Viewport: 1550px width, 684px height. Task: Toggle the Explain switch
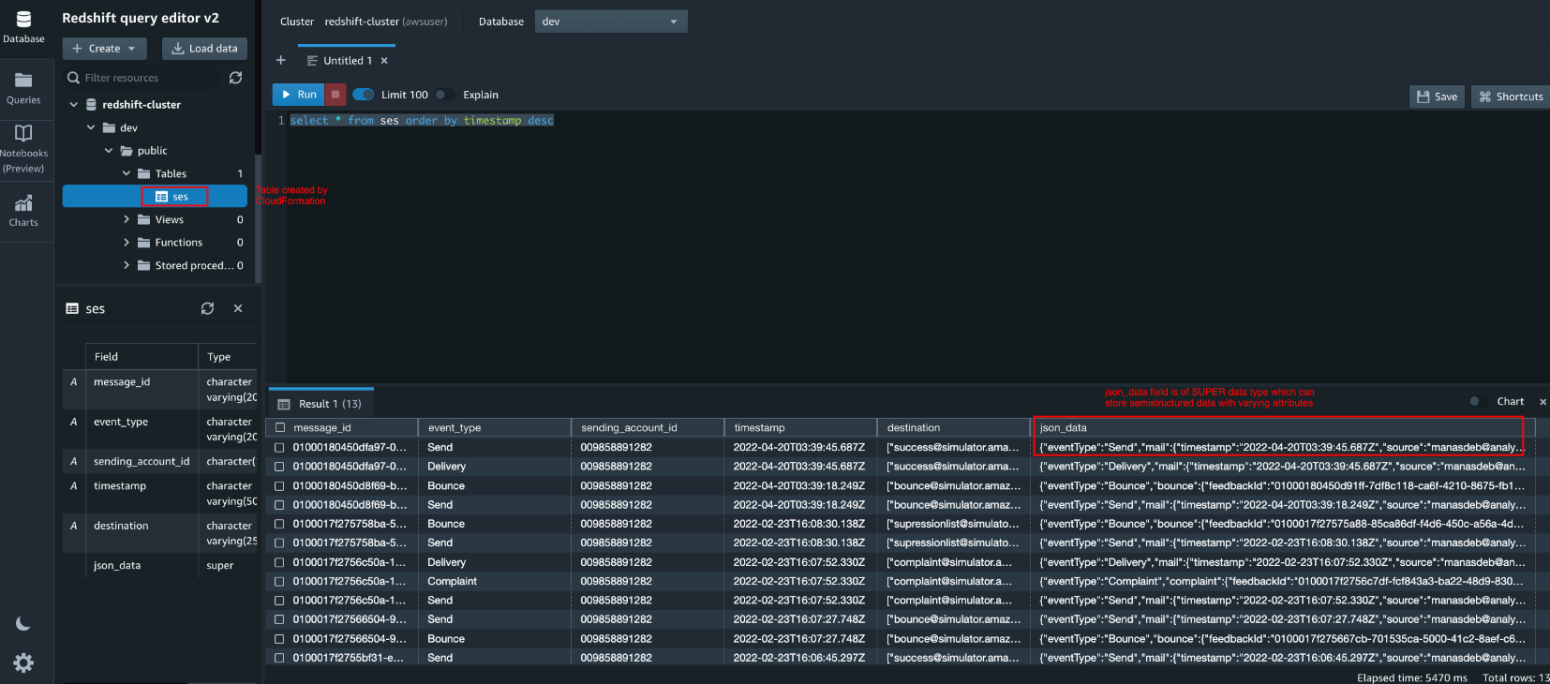(x=445, y=95)
